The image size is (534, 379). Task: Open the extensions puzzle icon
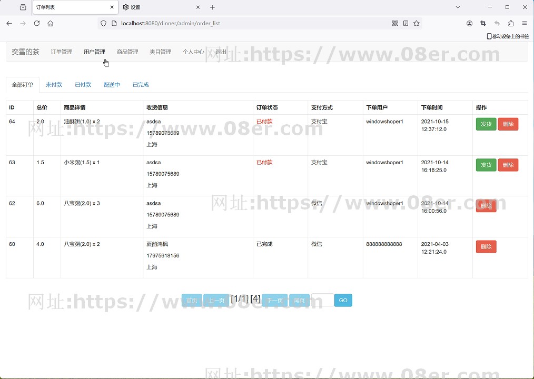(x=511, y=23)
